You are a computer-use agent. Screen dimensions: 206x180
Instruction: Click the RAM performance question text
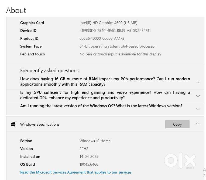coord(105,82)
